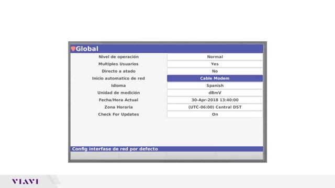Toggle the Check For Updates value On
335x188 pixels.
[215, 114]
